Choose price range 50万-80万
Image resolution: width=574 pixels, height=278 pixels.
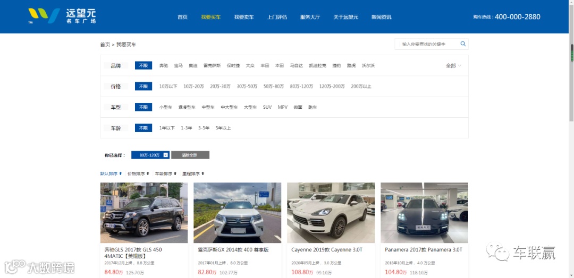274,86
